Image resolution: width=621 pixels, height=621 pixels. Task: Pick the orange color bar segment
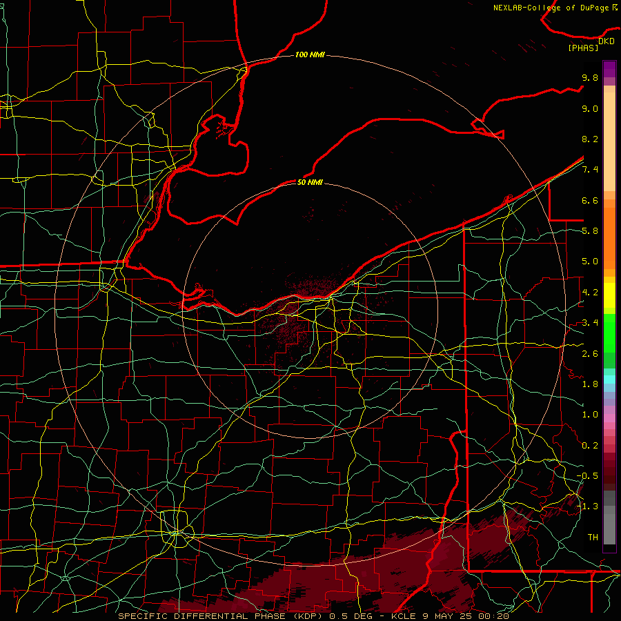point(609,237)
